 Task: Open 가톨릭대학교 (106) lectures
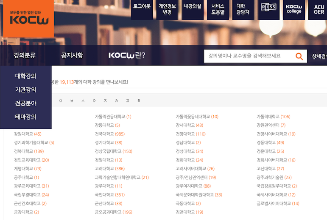pos(273,117)
